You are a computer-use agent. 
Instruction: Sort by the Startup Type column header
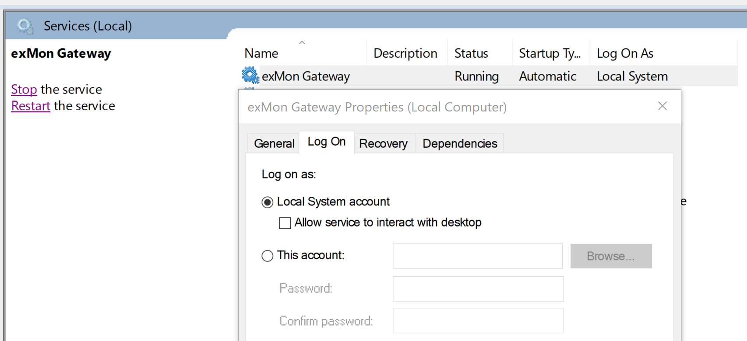[x=551, y=53]
